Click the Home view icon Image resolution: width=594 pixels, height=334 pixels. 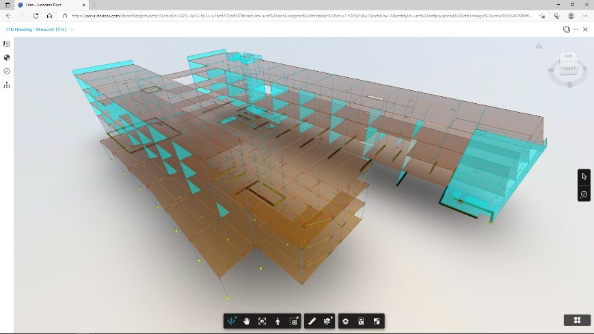pos(539,46)
